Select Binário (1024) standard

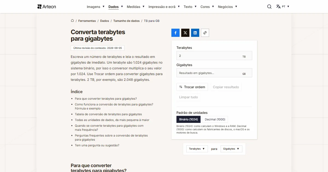pyautogui.click(x=189, y=119)
